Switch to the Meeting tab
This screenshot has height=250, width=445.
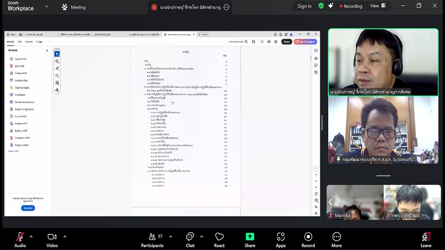[x=74, y=7]
